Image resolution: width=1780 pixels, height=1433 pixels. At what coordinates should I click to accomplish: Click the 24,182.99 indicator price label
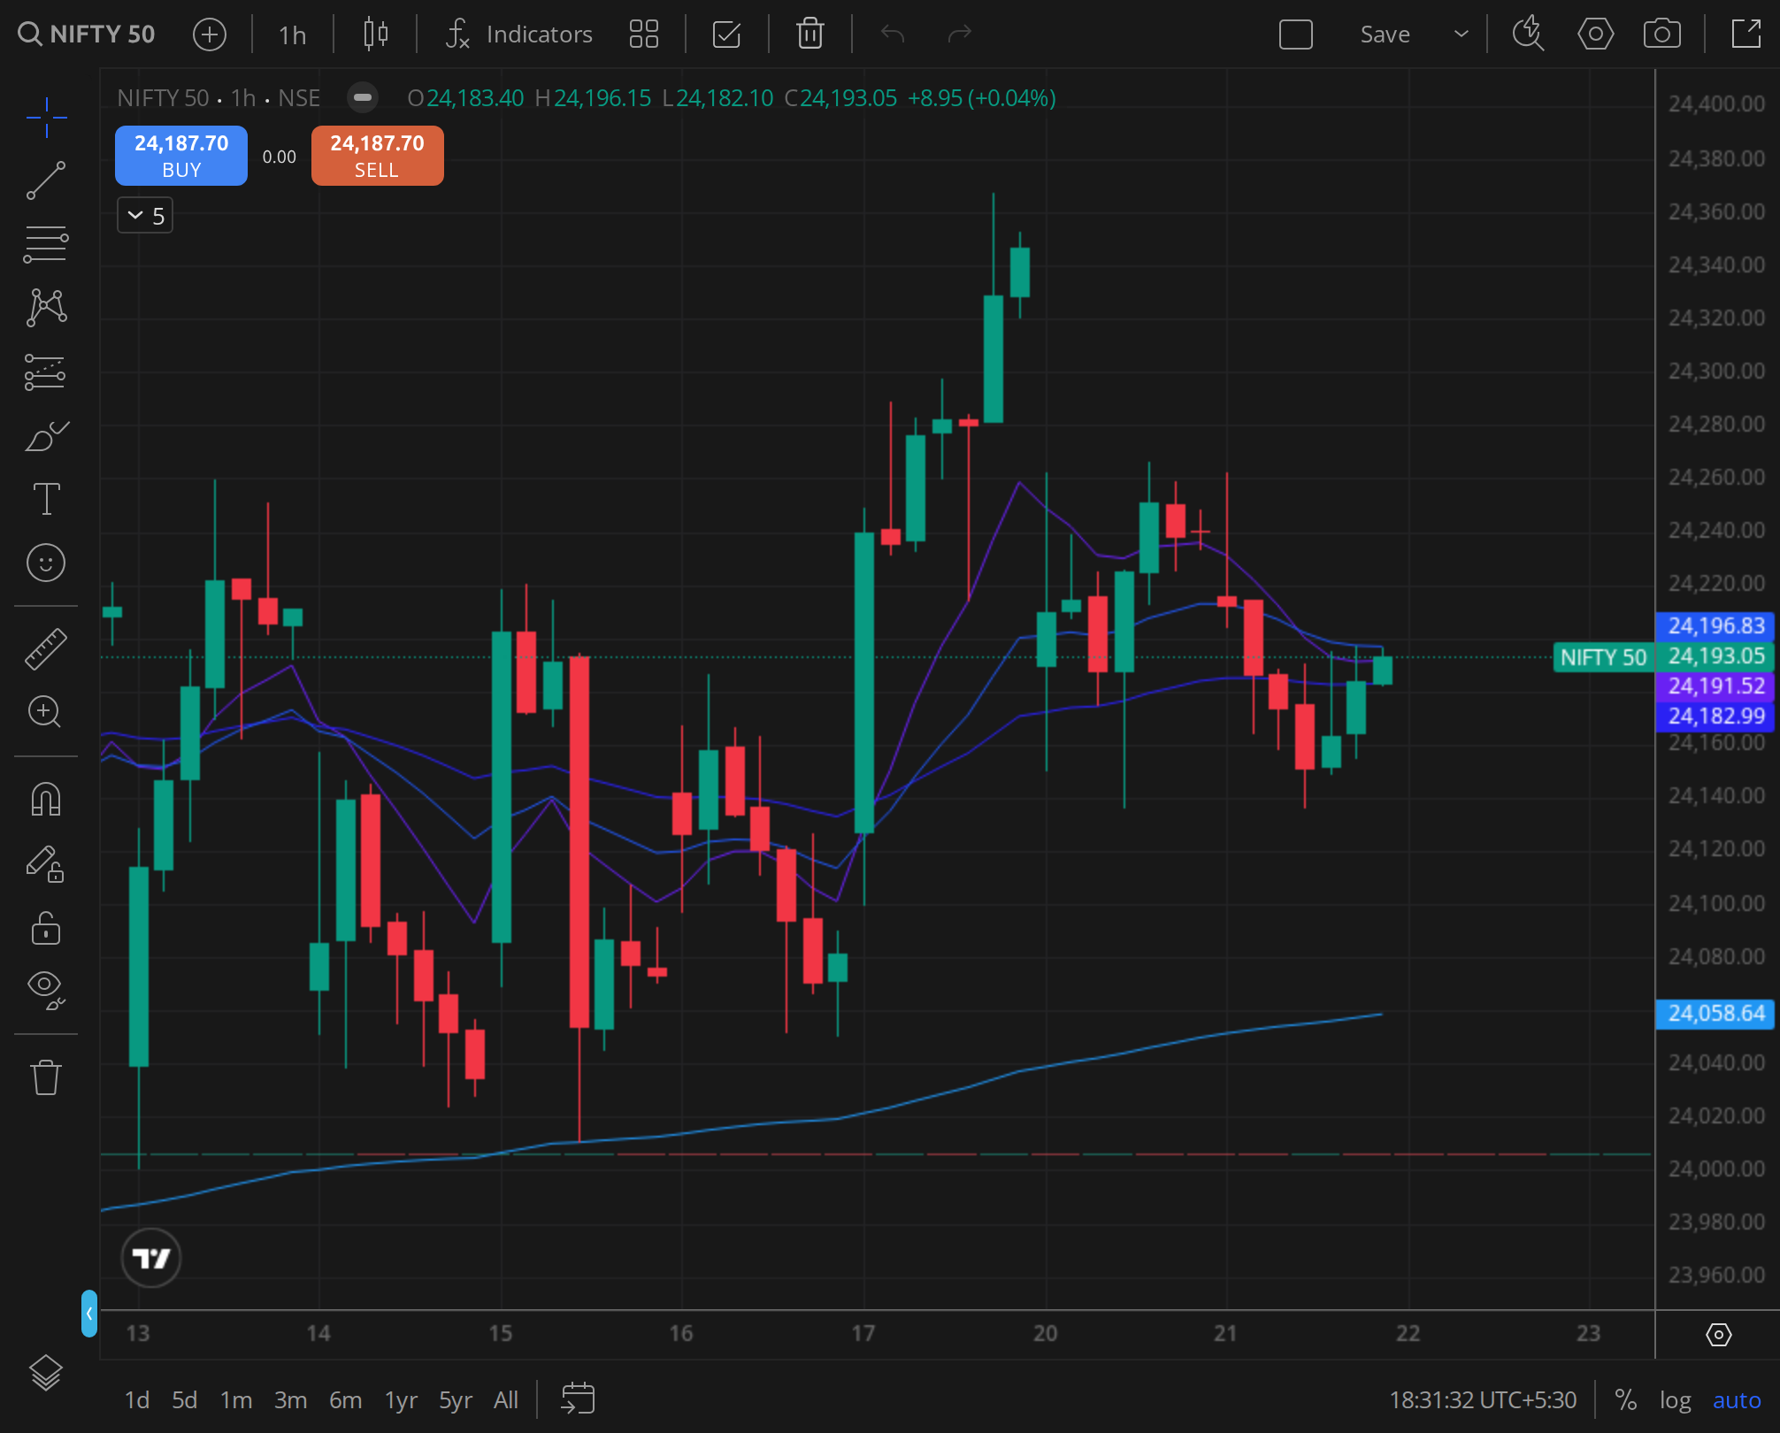1716,716
